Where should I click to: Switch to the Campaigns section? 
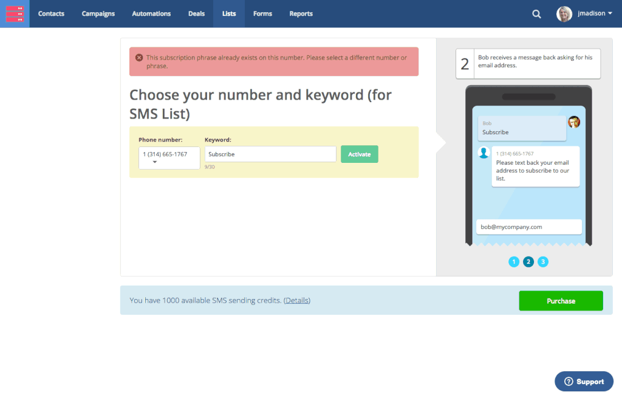pos(98,13)
